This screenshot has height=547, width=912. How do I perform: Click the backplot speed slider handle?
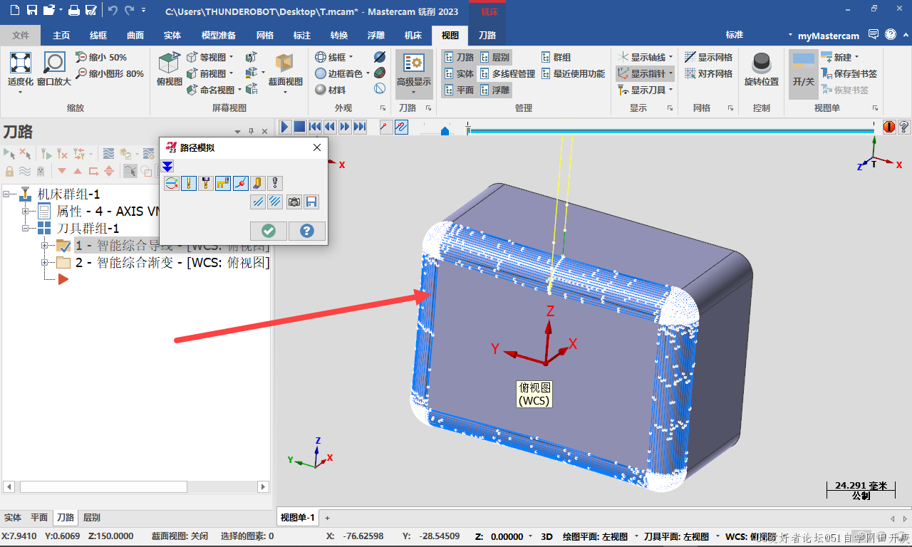(x=445, y=130)
